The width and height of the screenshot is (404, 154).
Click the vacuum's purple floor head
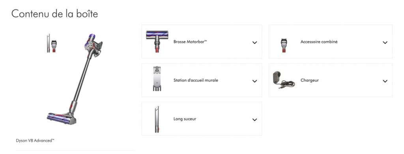point(61,118)
